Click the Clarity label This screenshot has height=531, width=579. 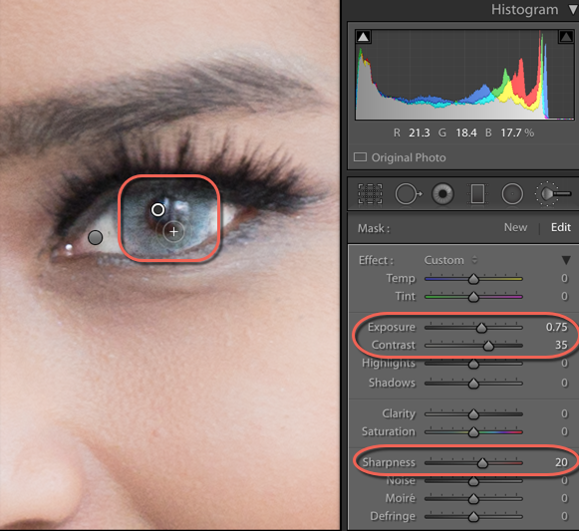coord(399,413)
